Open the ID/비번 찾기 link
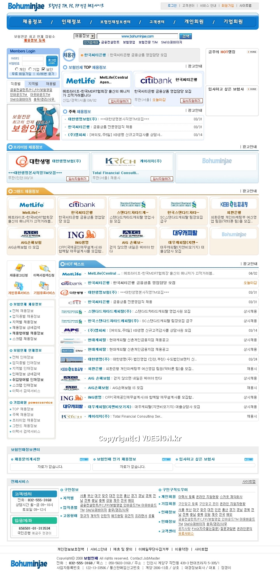 point(45,74)
